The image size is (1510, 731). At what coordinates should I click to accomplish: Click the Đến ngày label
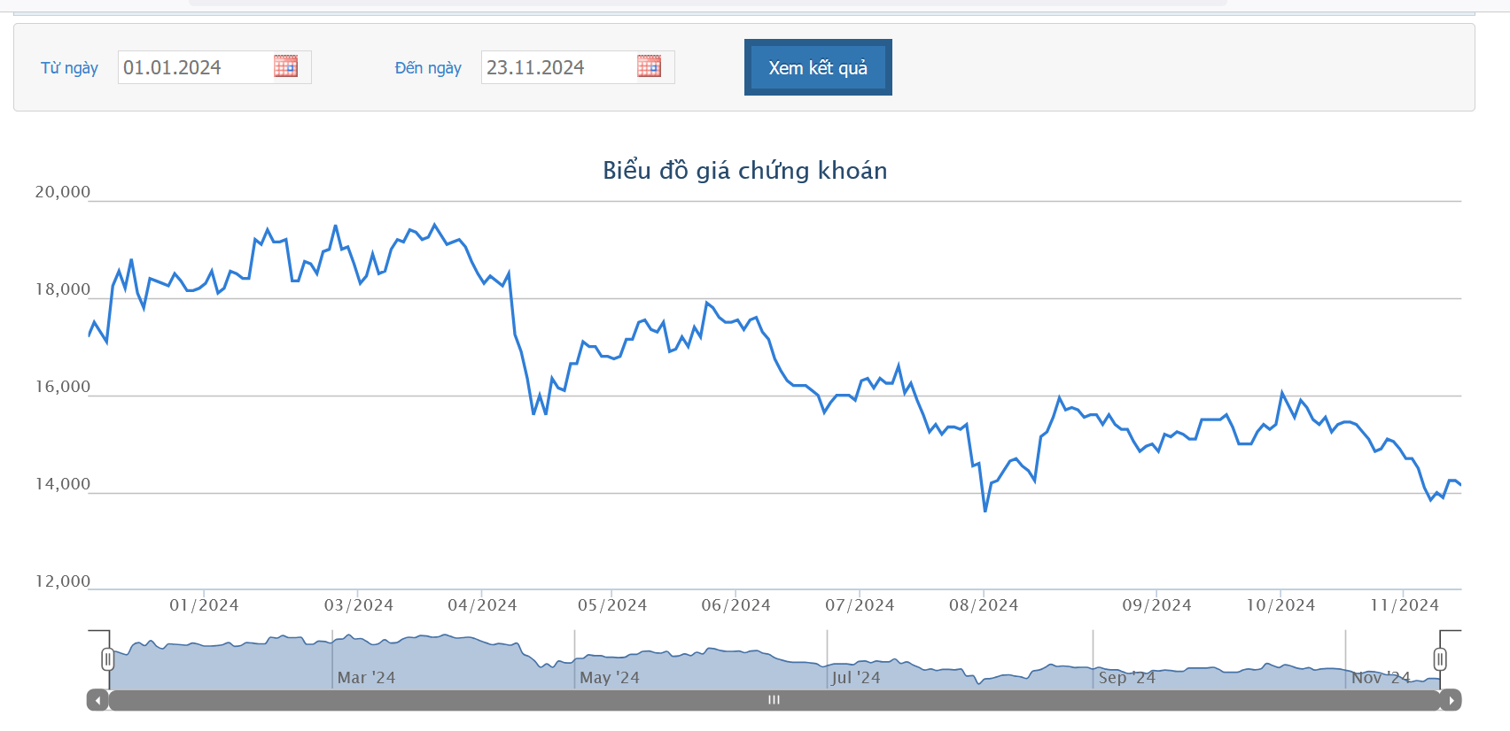coord(428,68)
